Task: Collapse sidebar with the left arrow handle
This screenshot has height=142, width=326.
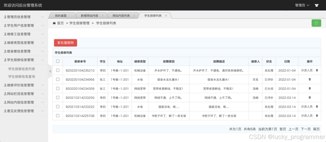Action: (50, 71)
